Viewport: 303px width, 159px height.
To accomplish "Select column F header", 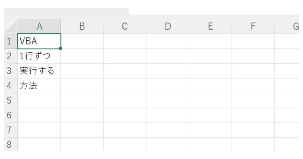I will click(253, 27).
